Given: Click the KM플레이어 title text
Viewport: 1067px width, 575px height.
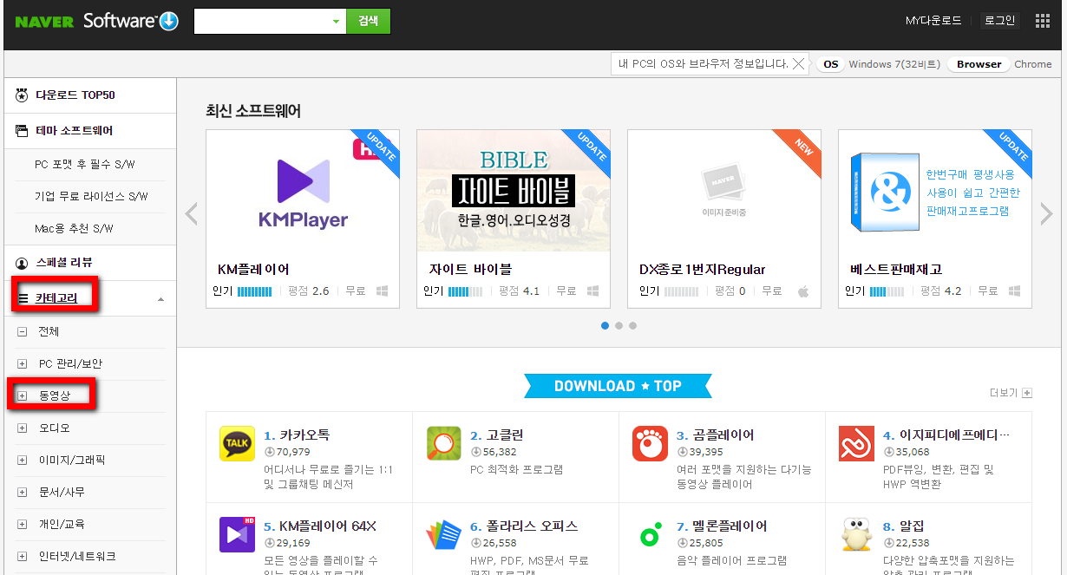Looking at the screenshot, I should click(x=253, y=269).
